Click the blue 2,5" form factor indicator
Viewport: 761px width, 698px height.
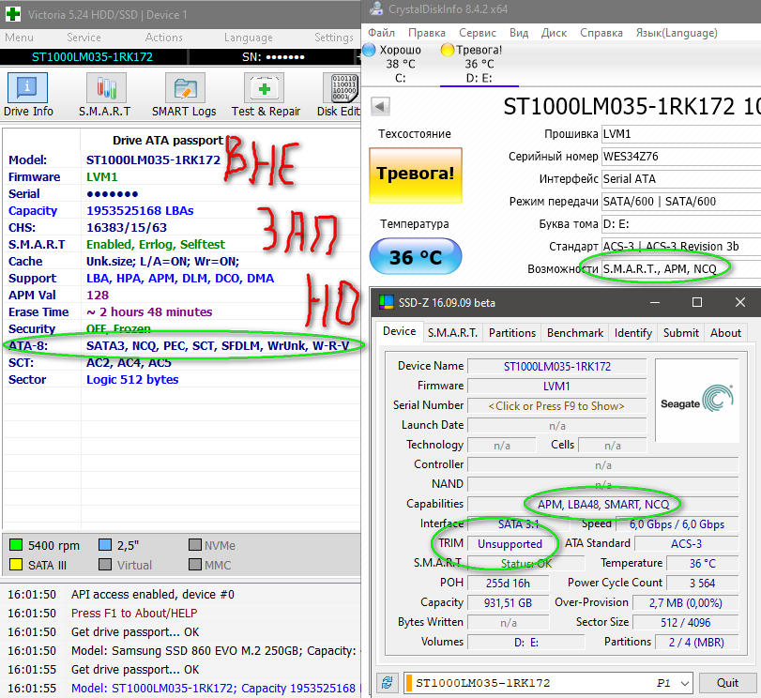(105, 545)
